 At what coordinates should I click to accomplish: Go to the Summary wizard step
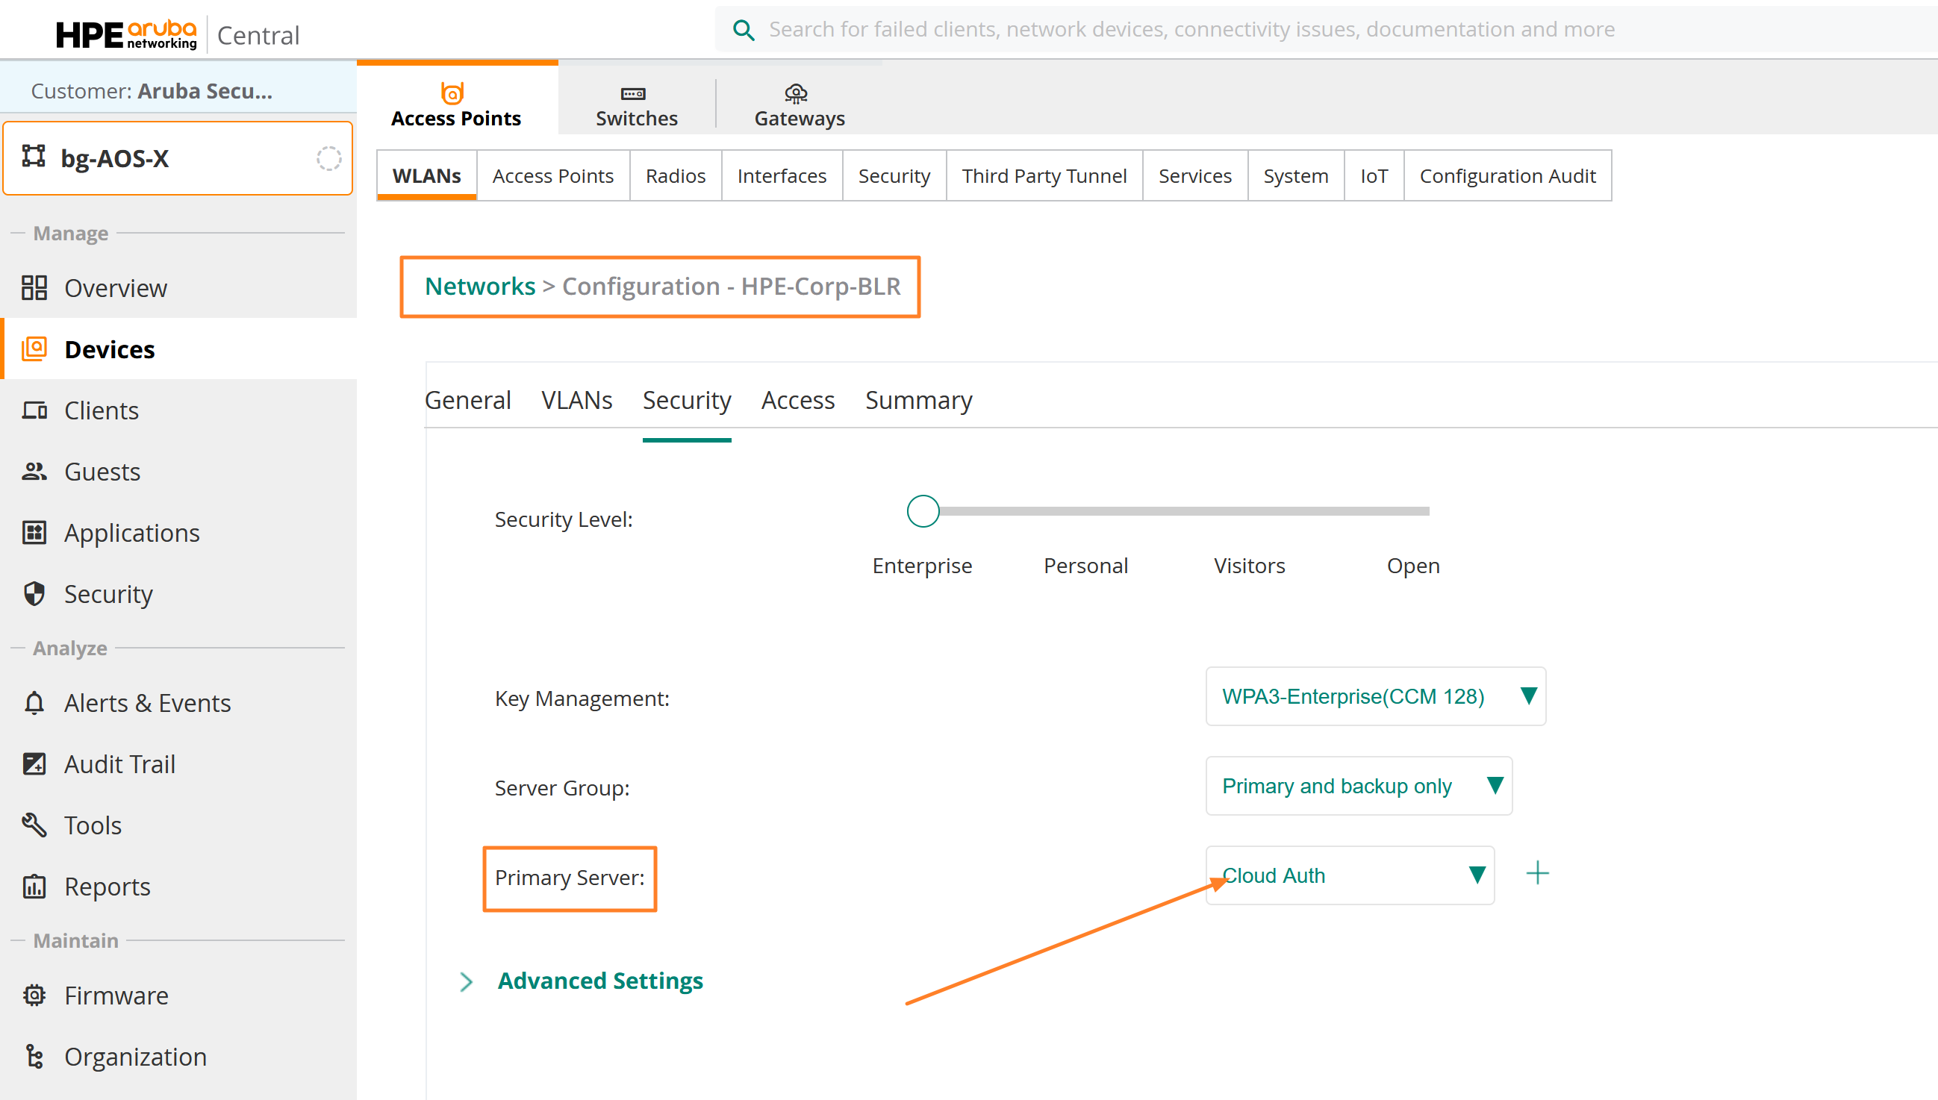click(919, 400)
